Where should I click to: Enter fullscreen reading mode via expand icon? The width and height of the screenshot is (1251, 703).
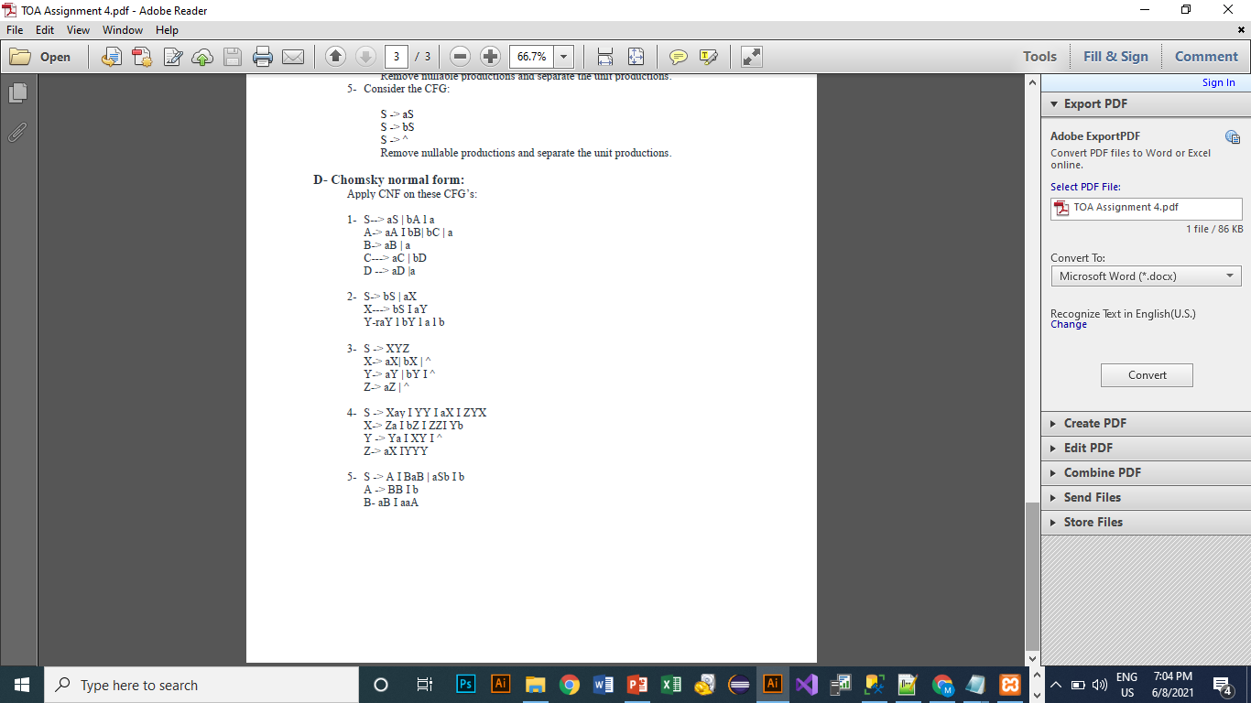pos(751,56)
